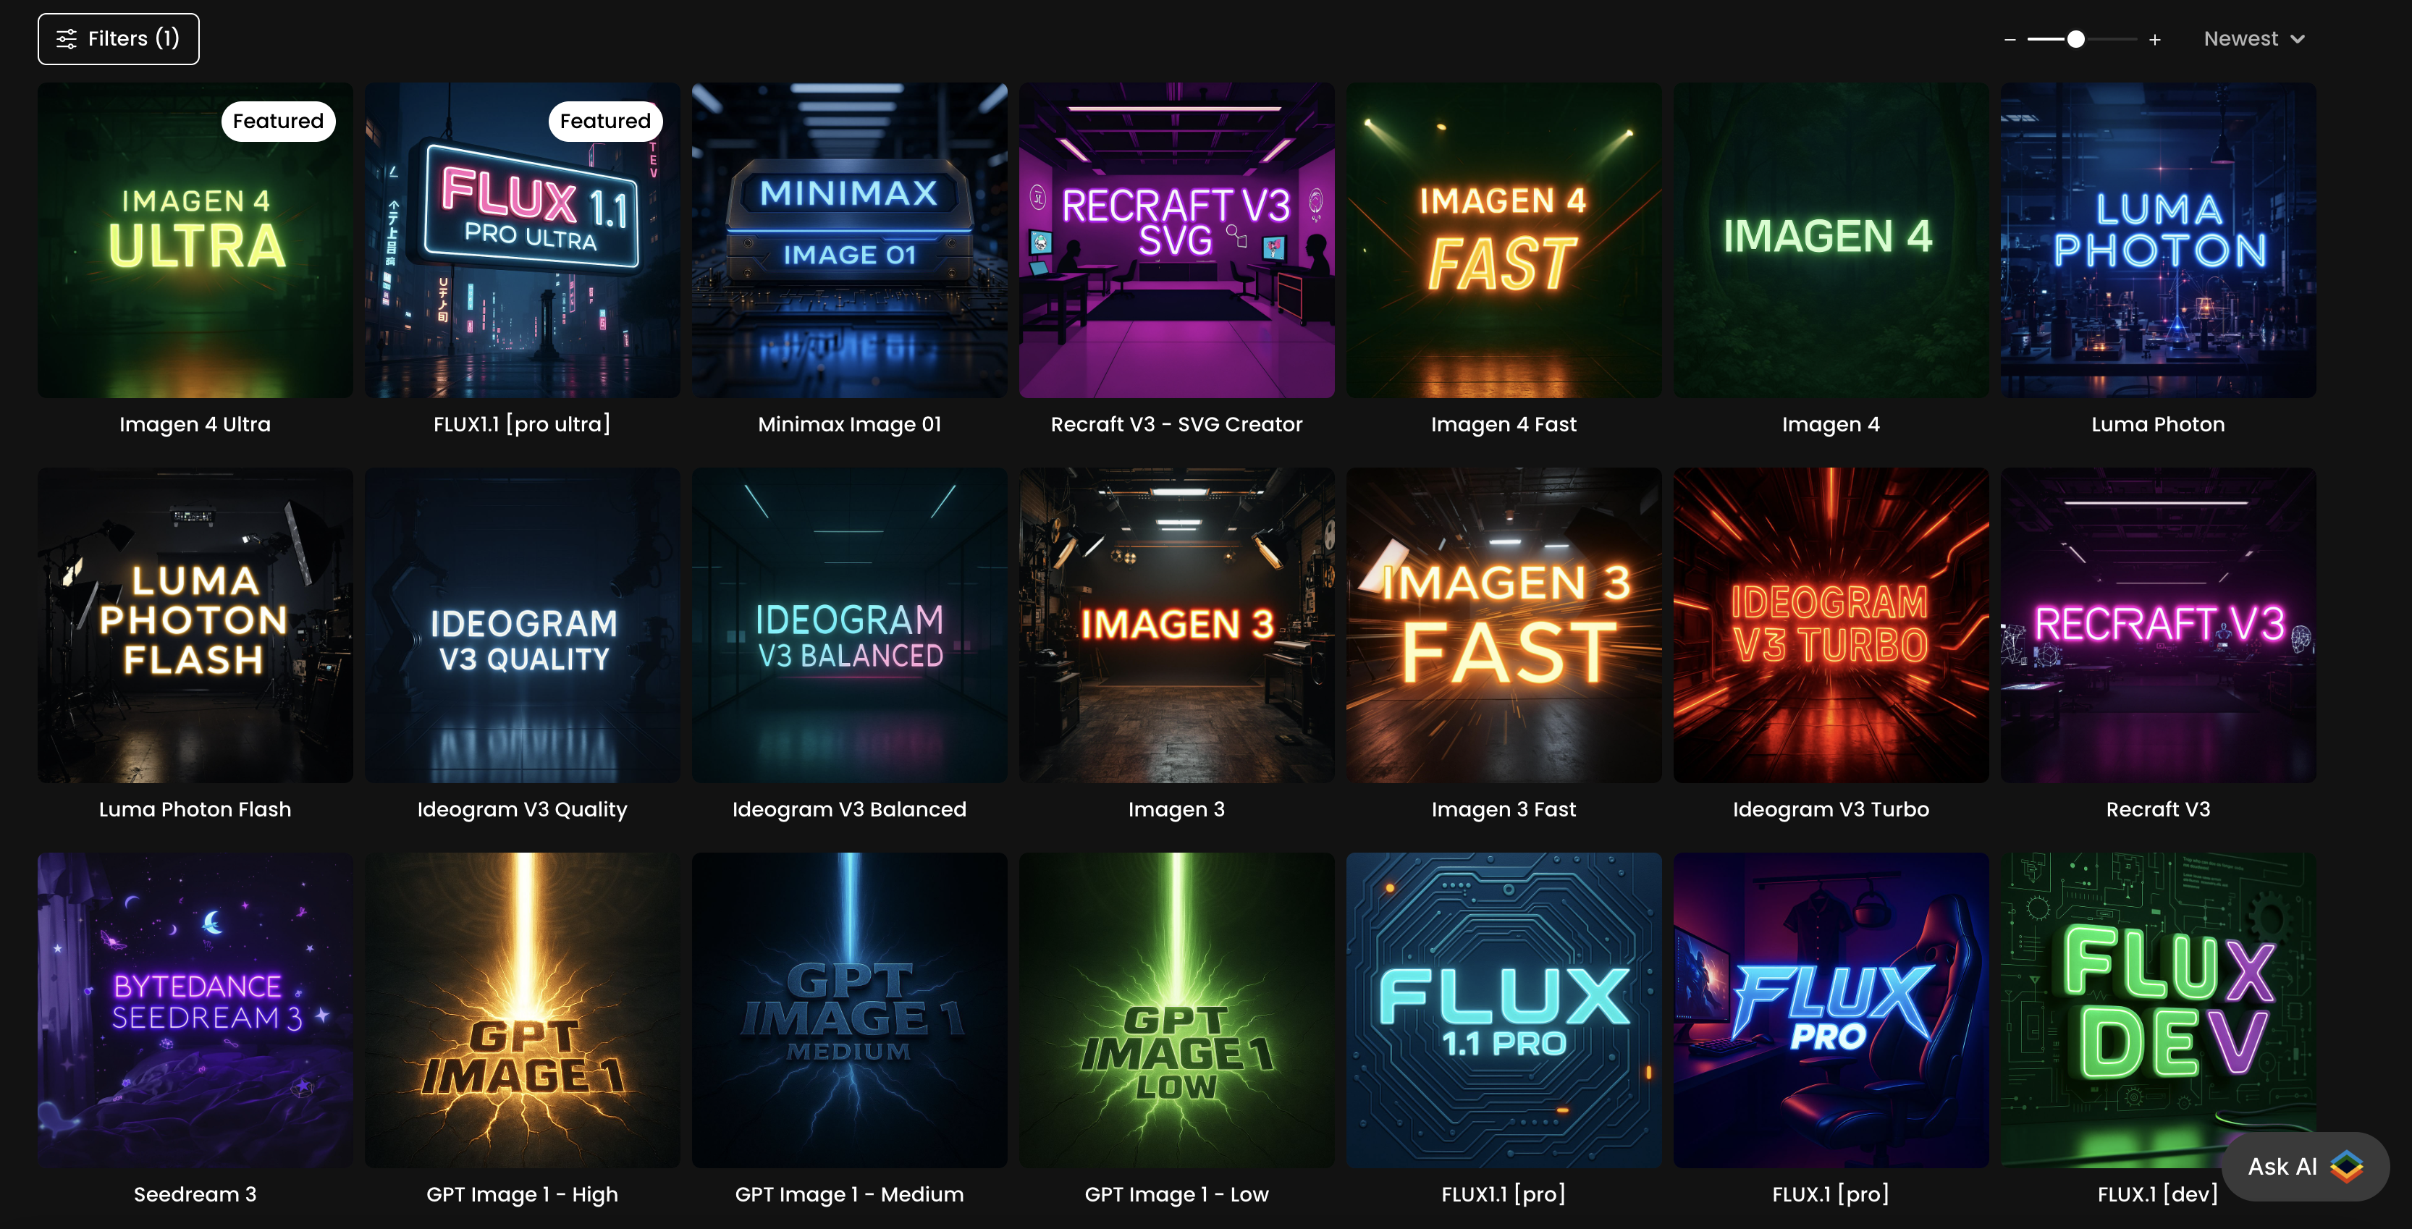Click the 'GPT Image 1 - High' label
The width and height of the screenshot is (2412, 1229).
point(523,1195)
